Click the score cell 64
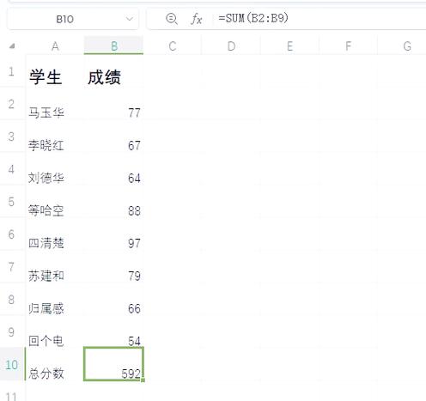Screen dimensions: 426x401 coord(113,169)
